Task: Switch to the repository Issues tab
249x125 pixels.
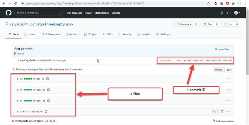Action: (x=30, y=34)
